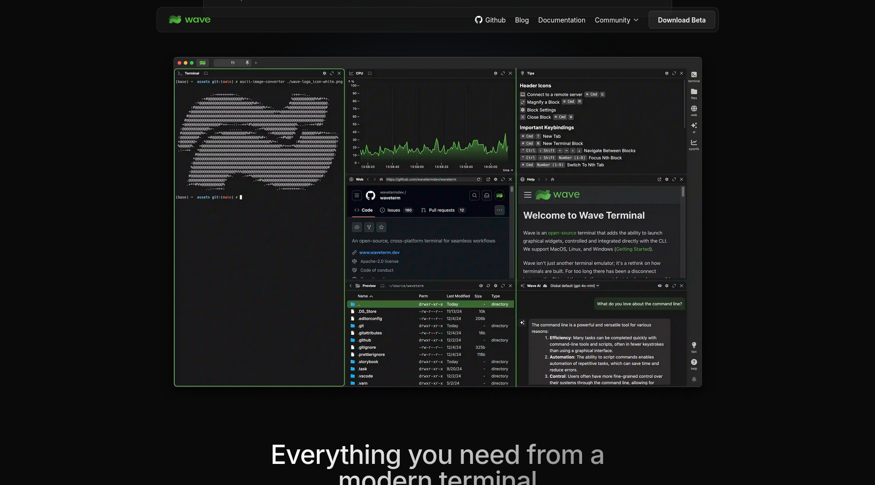Image resolution: width=875 pixels, height=485 pixels.
Task: Open the Github link in the navbar
Action: point(490,20)
